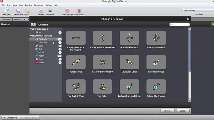The height and width of the screenshot is (120, 214).
Task: Open Settings from the toolbar
Action: (41, 12)
